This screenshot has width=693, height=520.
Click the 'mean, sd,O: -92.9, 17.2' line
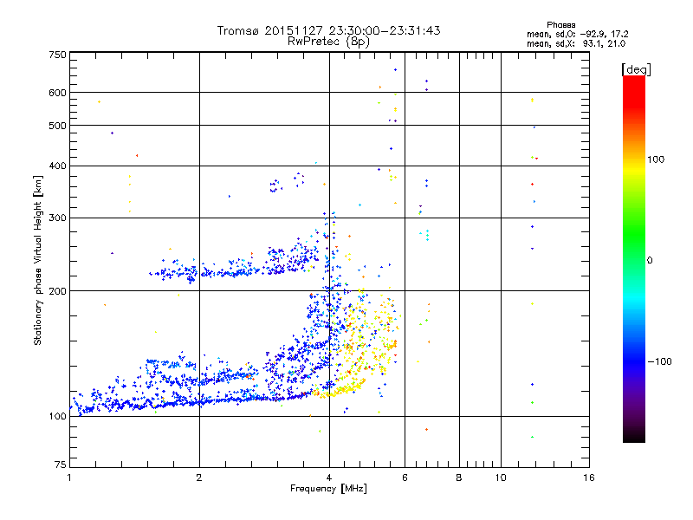point(577,34)
